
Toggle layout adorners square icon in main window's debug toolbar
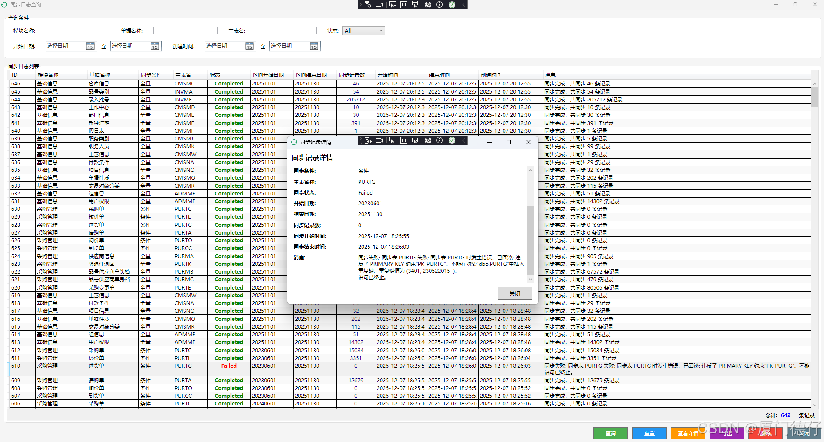point(403,5)
